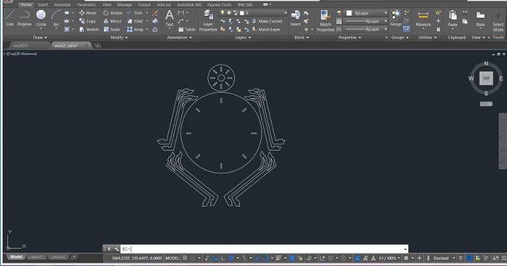
Task: Select the Copy command
Action: coord(87,21)
